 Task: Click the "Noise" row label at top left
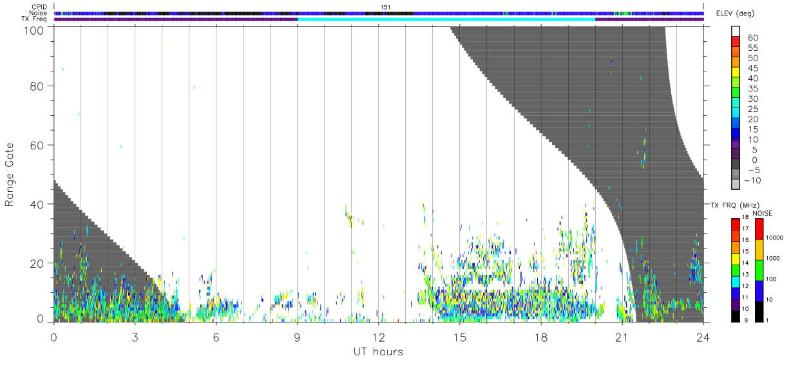pyautogui.click(x=39, y=13)
